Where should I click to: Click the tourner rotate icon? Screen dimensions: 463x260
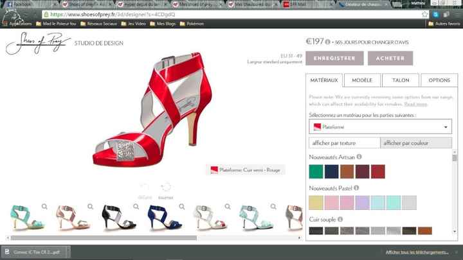pyautogui.click(x=166, y=187)
